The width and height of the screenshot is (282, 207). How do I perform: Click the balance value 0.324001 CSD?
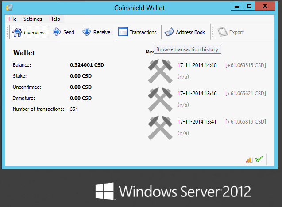(x=87, y=65)
